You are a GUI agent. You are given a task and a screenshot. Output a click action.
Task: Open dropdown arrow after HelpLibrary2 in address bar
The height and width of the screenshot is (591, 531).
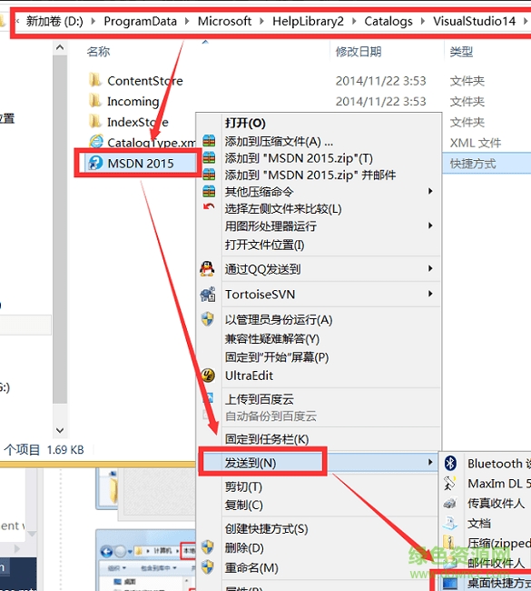(x=354, y=21)
